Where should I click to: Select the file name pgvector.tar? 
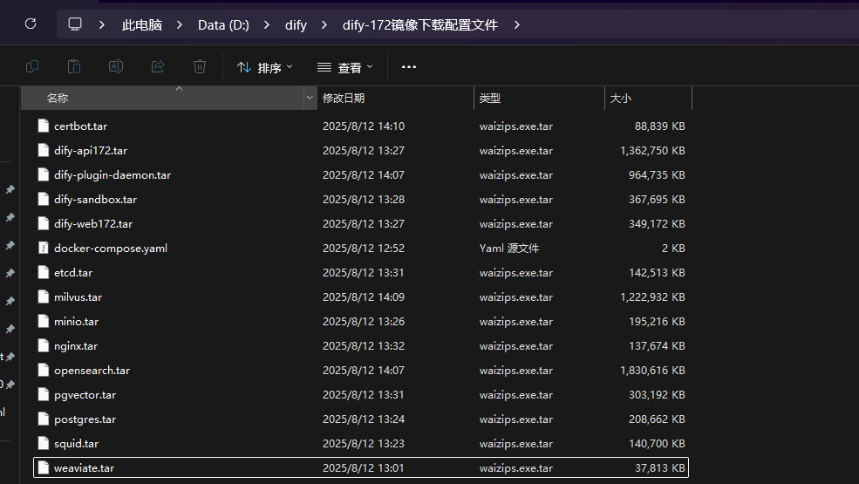point(85,395)
